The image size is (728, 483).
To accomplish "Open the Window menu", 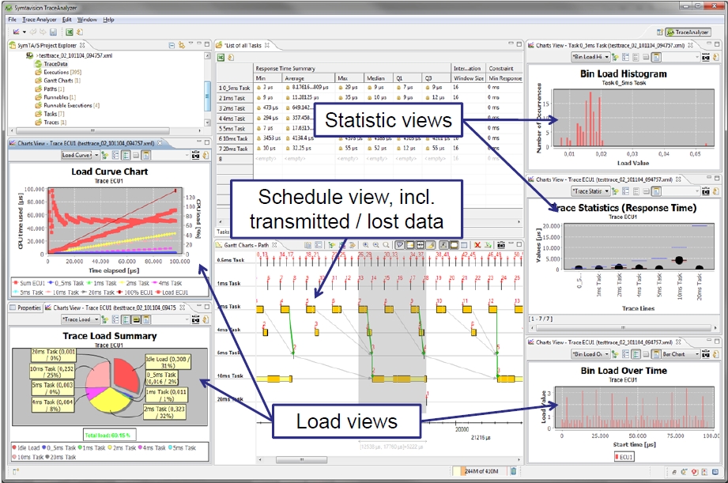I will coord(87,20).
